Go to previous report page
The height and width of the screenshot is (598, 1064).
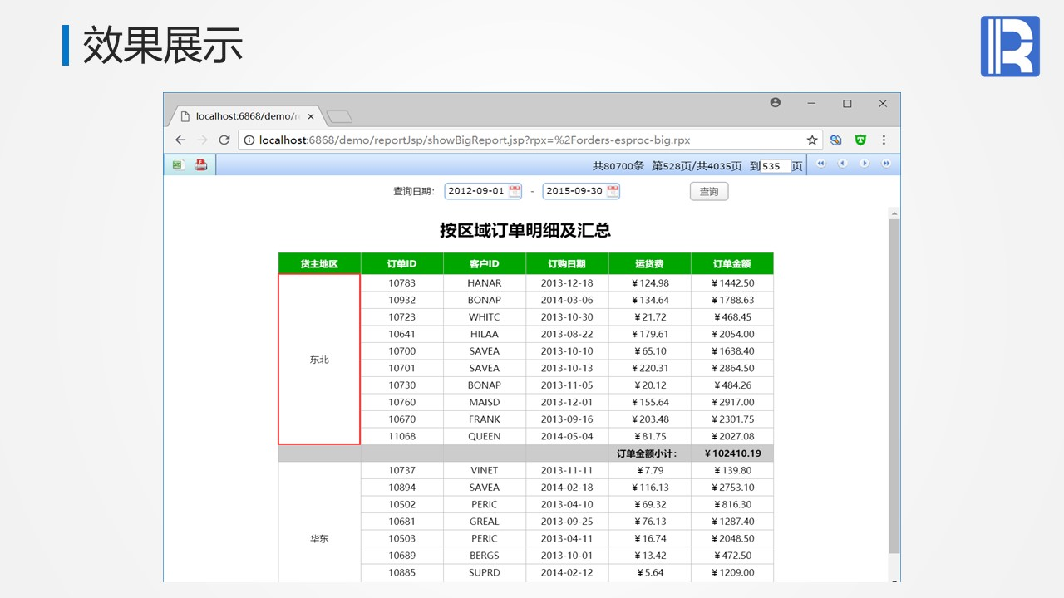click(842, 164)
